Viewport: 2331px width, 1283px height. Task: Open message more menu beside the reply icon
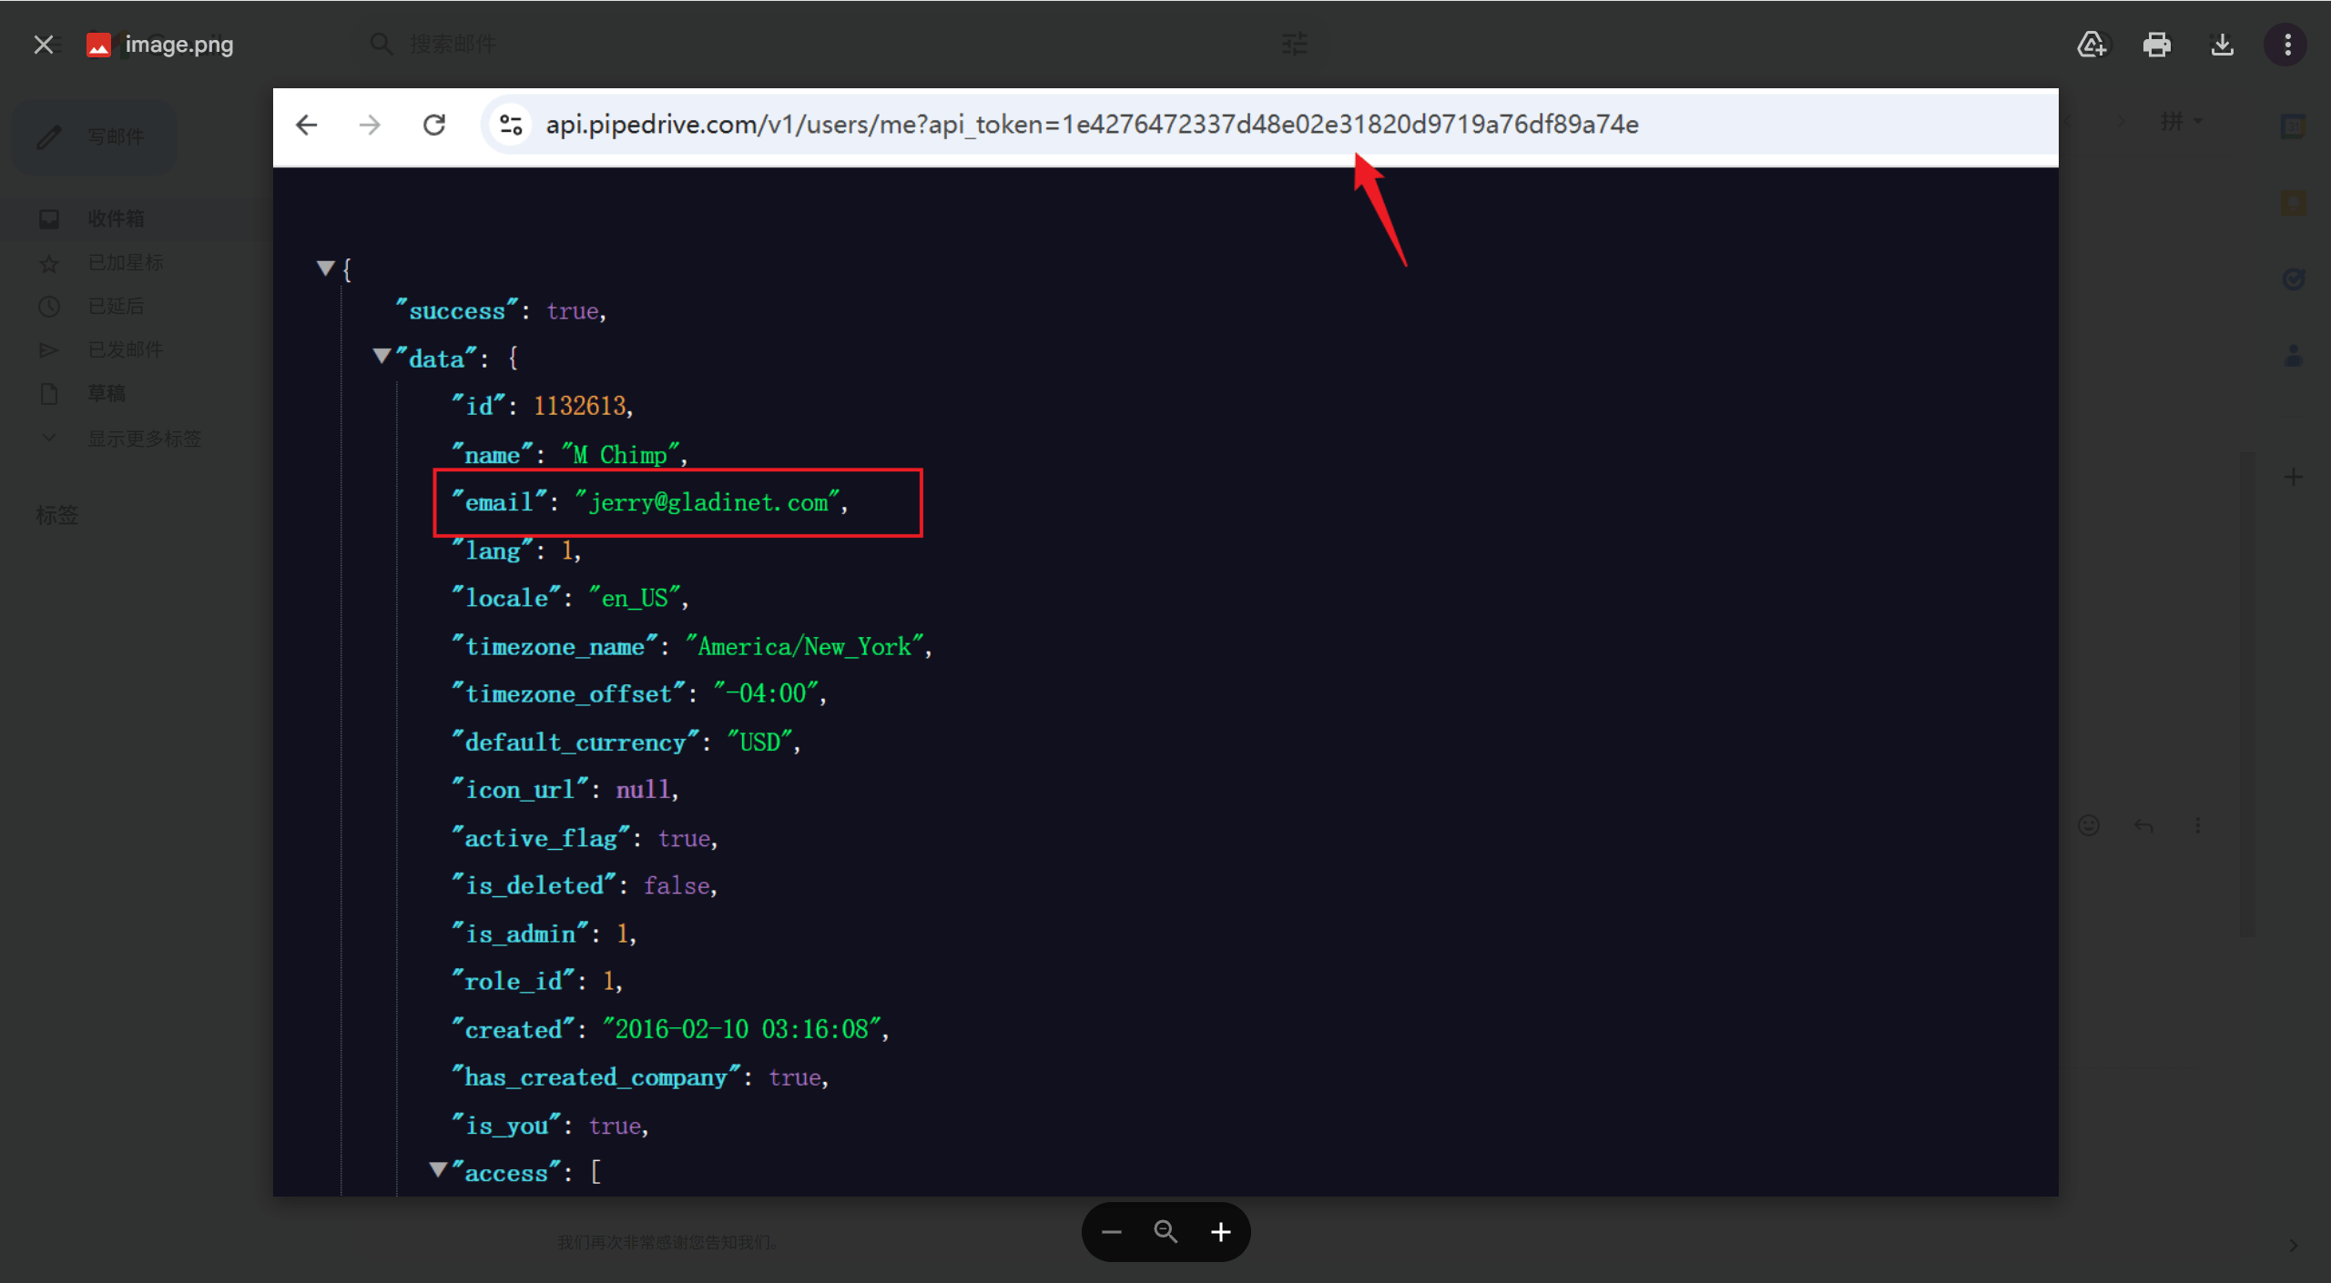(x=2198, y=825)
